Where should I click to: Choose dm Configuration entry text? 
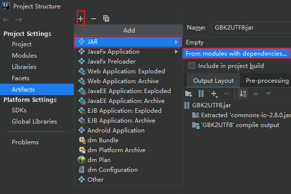point(113,170)
